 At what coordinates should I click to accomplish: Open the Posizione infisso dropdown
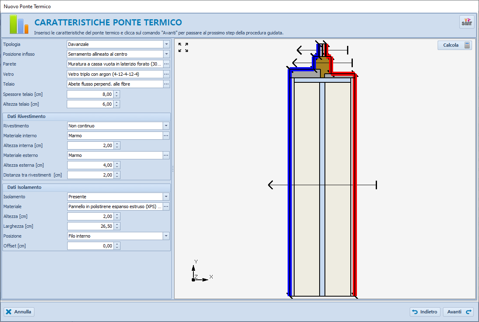(x=166, y=54)
